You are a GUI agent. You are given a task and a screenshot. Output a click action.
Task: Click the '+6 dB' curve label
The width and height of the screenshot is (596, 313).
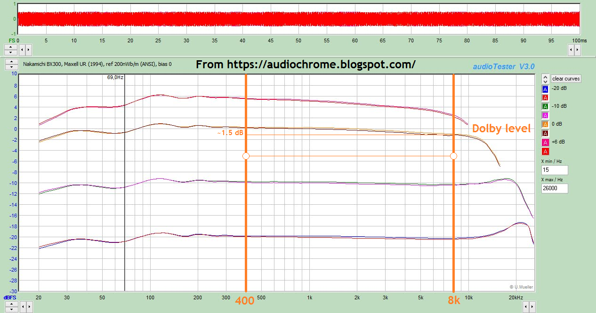[x=558, y=142]
